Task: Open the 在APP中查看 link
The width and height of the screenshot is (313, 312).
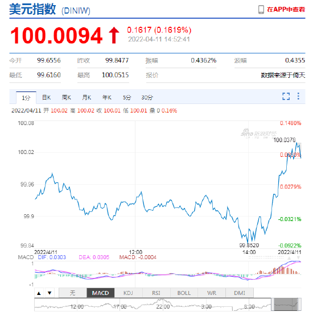Action: tap(286, 10)
